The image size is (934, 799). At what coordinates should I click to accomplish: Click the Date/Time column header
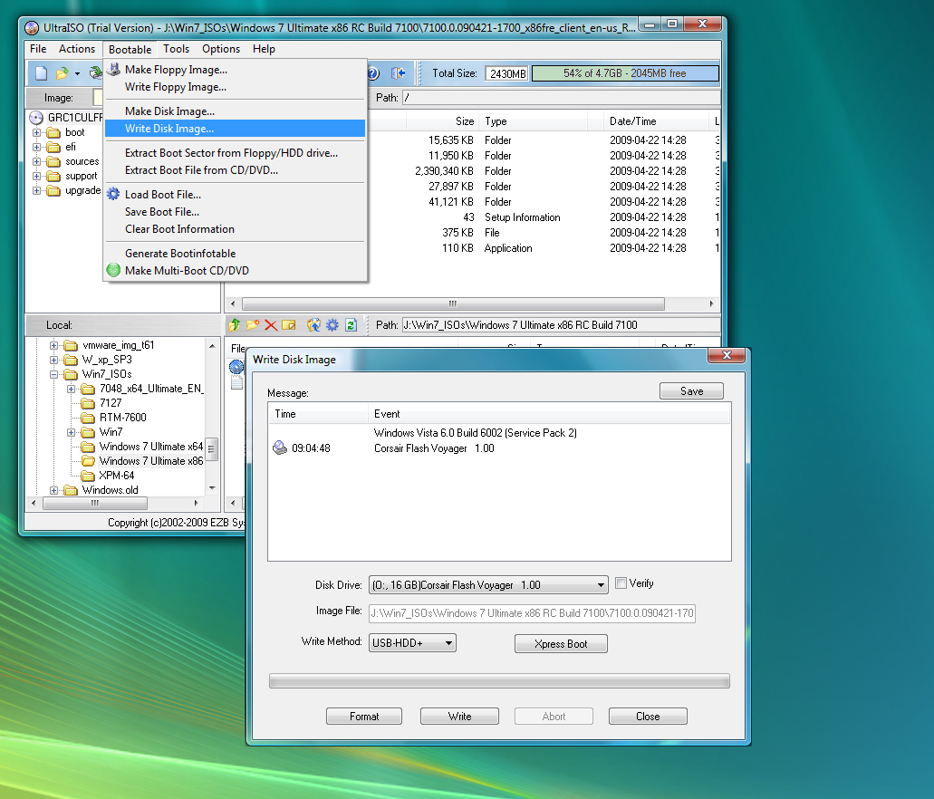[655, 121]
